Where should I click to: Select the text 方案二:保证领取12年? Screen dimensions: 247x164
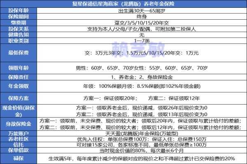(174, 98)
